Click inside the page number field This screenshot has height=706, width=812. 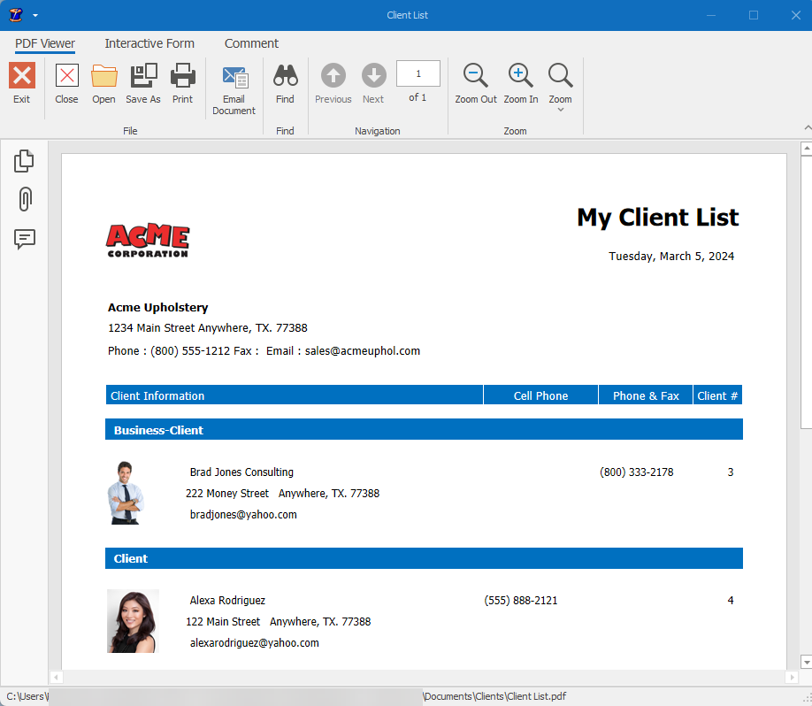point(417,73)
